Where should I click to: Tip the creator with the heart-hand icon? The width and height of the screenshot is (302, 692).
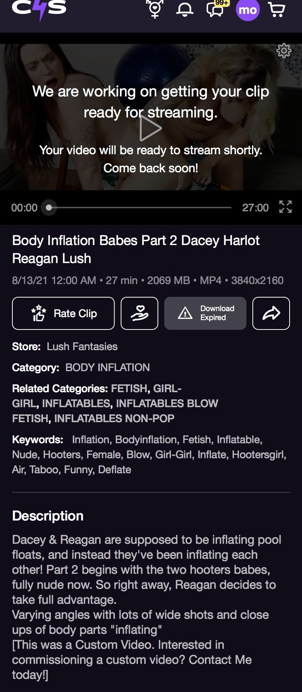click(139, 313)
